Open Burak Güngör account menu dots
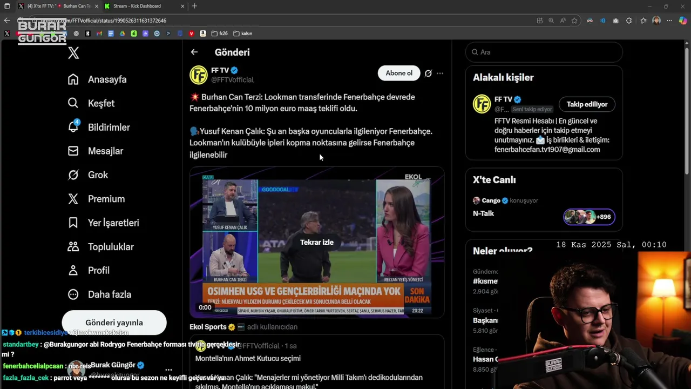The height and width of the screenshot is (389, 691). [168, 371]
